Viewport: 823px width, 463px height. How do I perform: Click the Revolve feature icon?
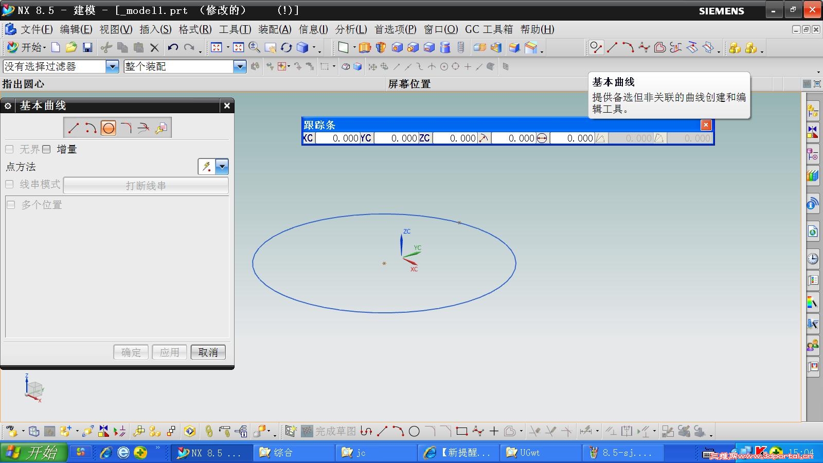[x=381, y=48]
